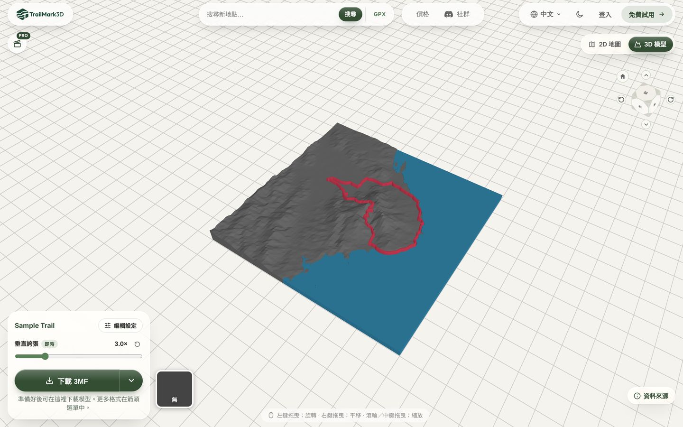Click the 即時 live badge
683x427 pixels.
tap(49, 344)
